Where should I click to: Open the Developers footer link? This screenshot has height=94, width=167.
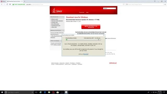pos(73,63)
